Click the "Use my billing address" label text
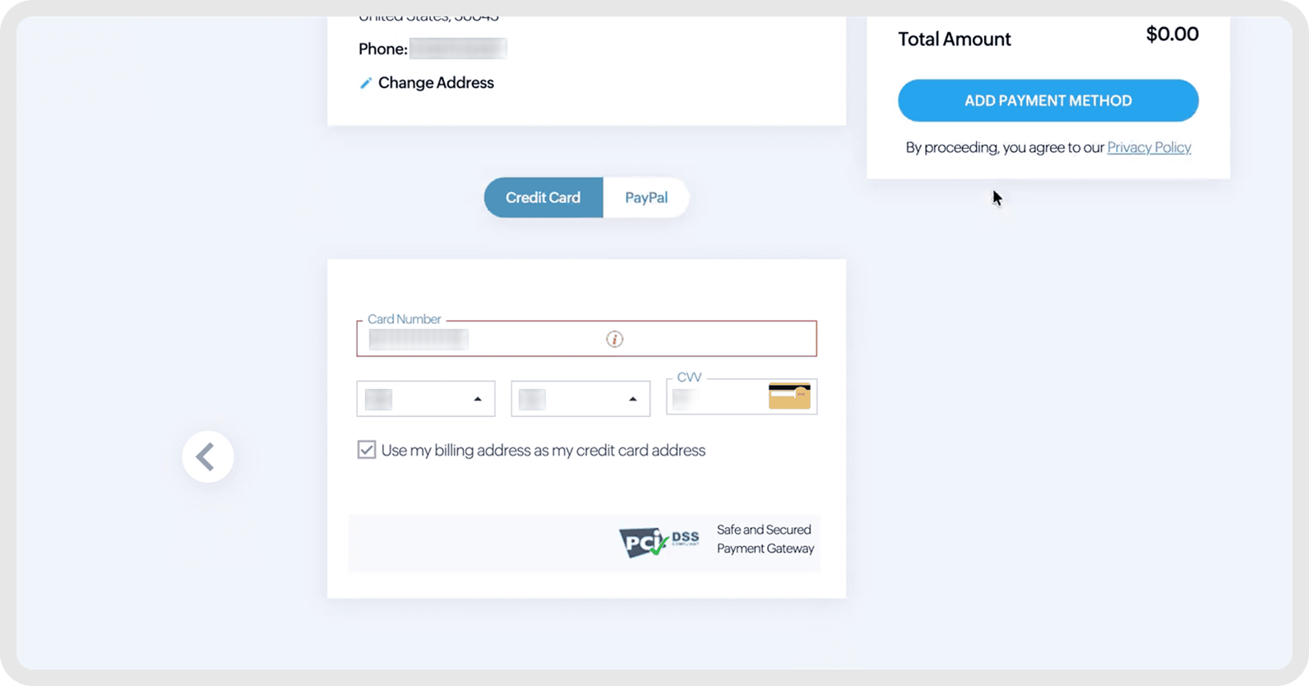Image resolution: width=1309 pixels, height=686 pixels. tap(543, 450)
